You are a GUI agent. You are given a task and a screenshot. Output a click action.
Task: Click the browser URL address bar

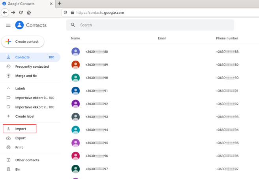pos(158,12)
